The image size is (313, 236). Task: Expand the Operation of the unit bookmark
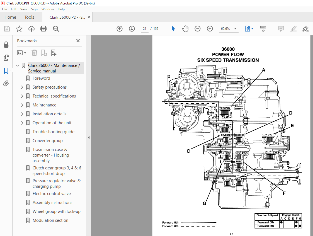[22, 123]
